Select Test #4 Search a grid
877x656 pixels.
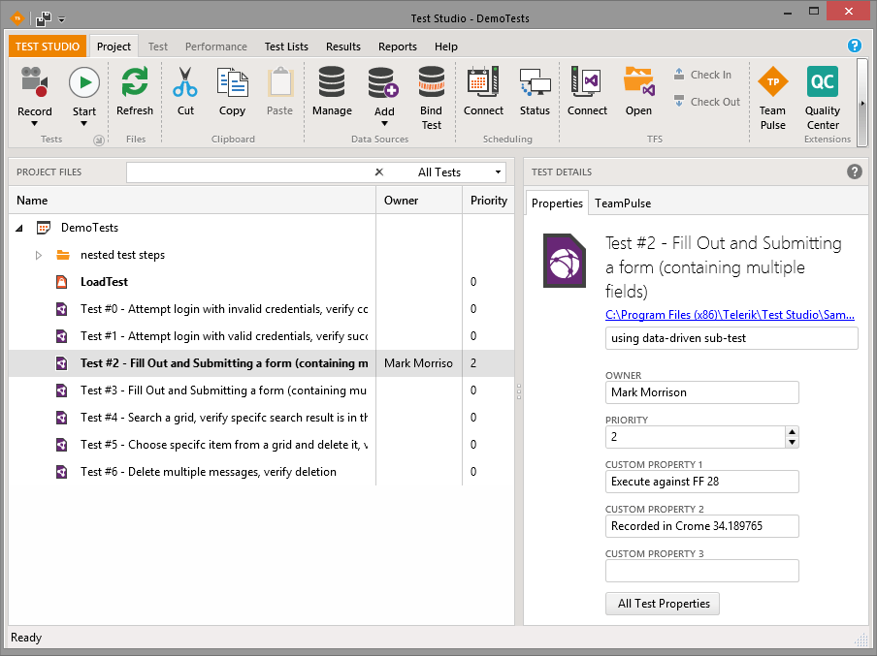[x=224, y=418]
